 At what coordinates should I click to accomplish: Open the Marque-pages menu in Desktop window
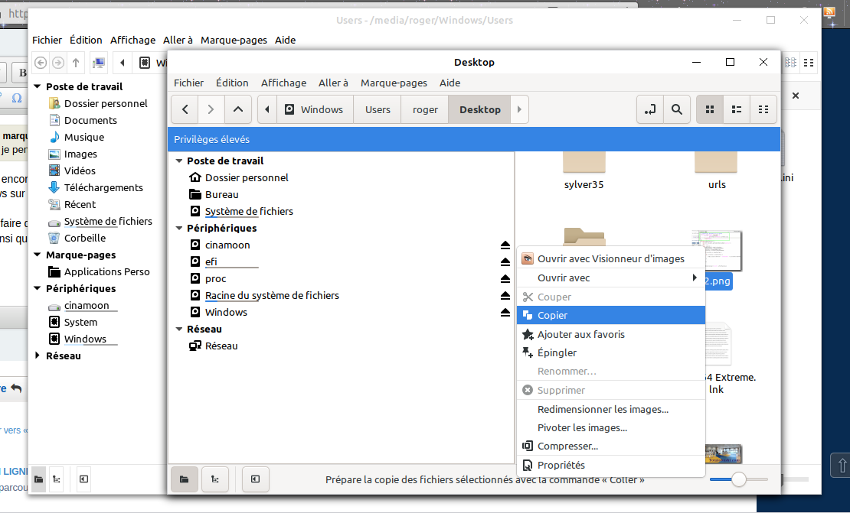click(x=394, y=83)
